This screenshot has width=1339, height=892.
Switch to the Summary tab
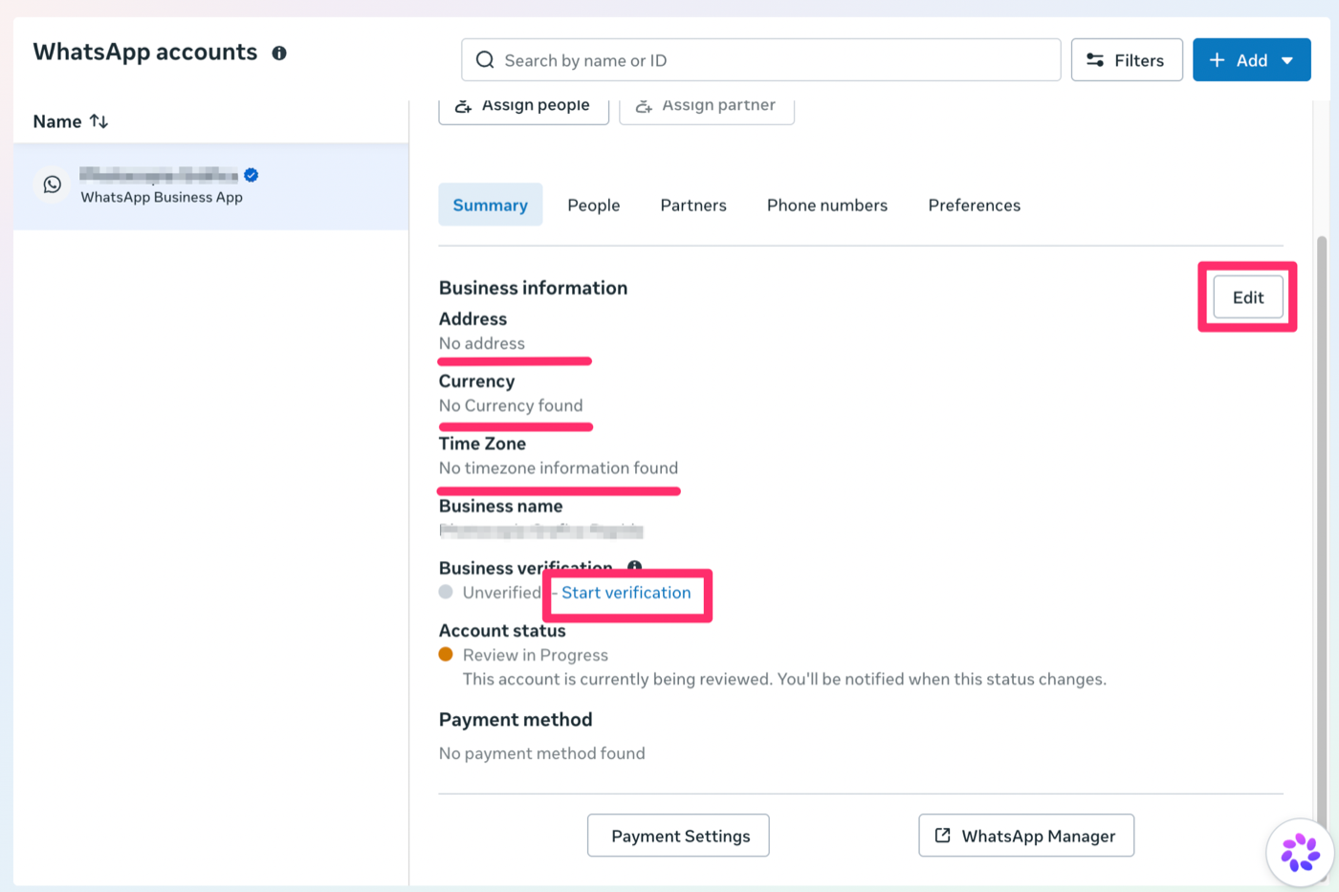(x=491, y=205)
